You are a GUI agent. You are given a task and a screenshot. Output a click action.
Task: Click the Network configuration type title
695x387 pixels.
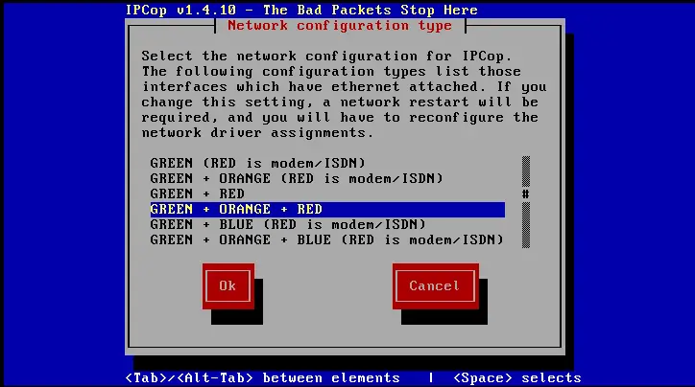(x=340, y=26)
